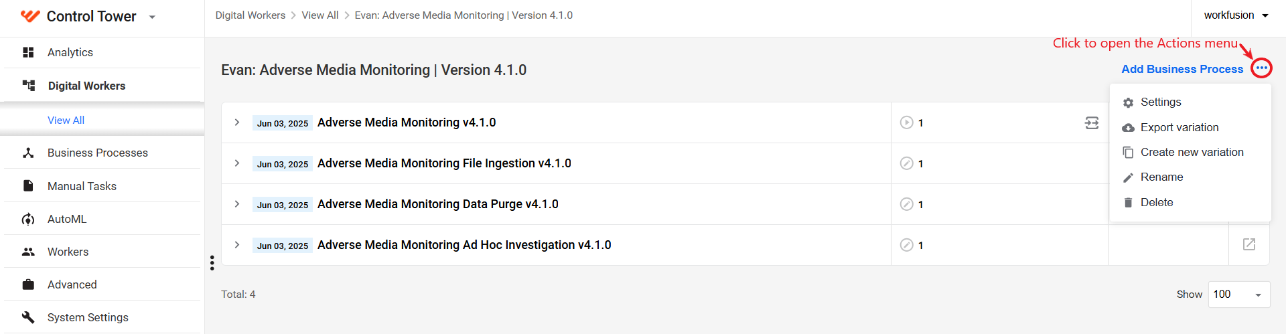Open the workfusion user dropdown

tap(1236, 15)
